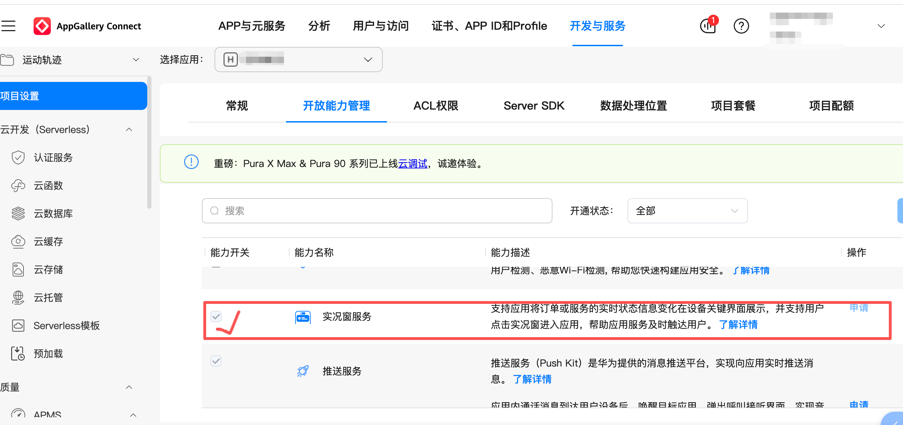Open the 开发与服务 top menu

coord(598,26)
